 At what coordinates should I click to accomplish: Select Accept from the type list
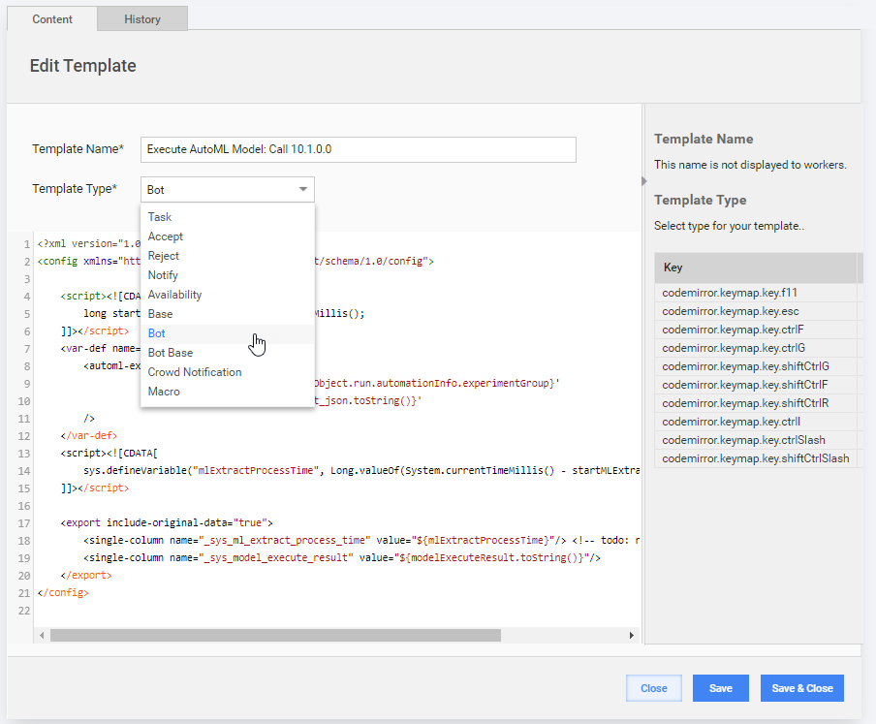pyautogui.click(x=228, y=236)
